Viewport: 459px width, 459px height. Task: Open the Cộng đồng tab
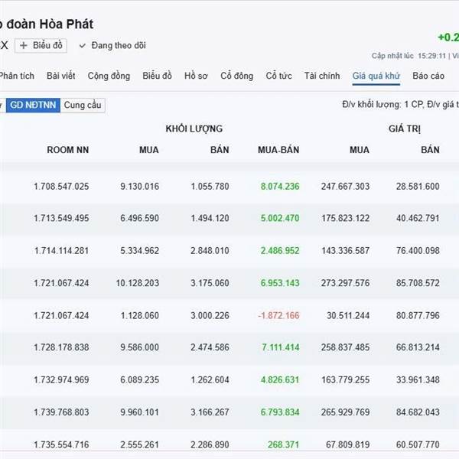click(109, 76)
